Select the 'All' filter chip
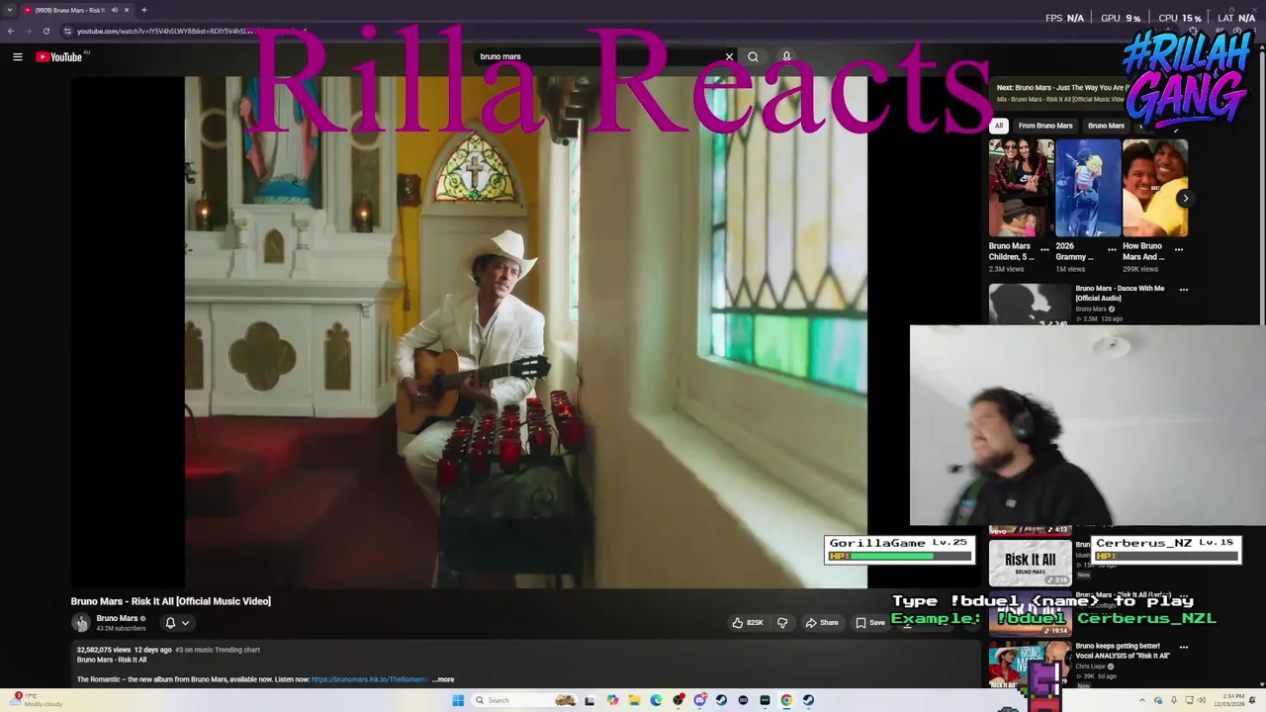1266x712 pixels. coord(999,126)
